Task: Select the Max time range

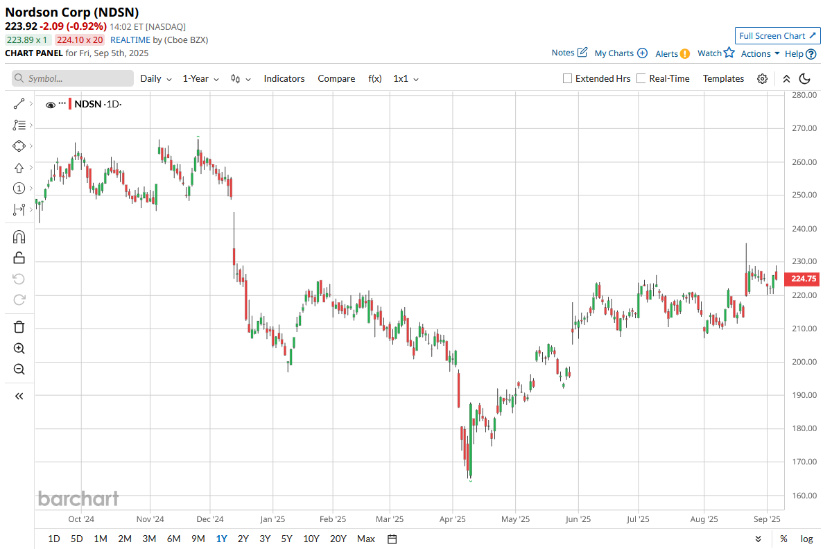Action: (366, 539)
